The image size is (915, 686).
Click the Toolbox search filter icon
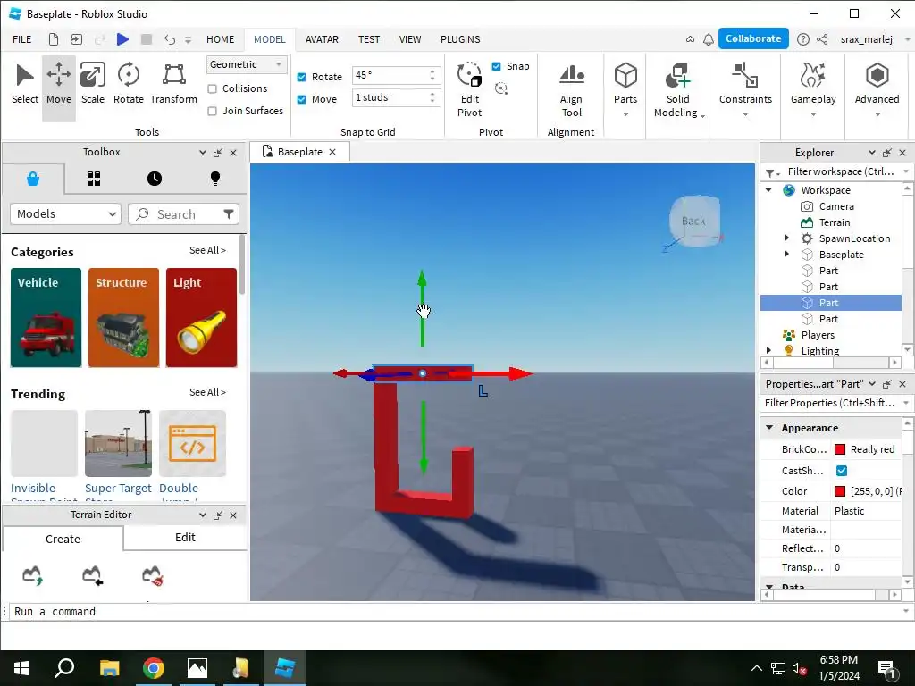pyautogui.click(x=228, y=214)
